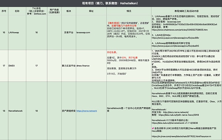The width and height of the screenshot is (222, 140).
Task: Click the red 存在私募 text cell
Action: (112, 52)
